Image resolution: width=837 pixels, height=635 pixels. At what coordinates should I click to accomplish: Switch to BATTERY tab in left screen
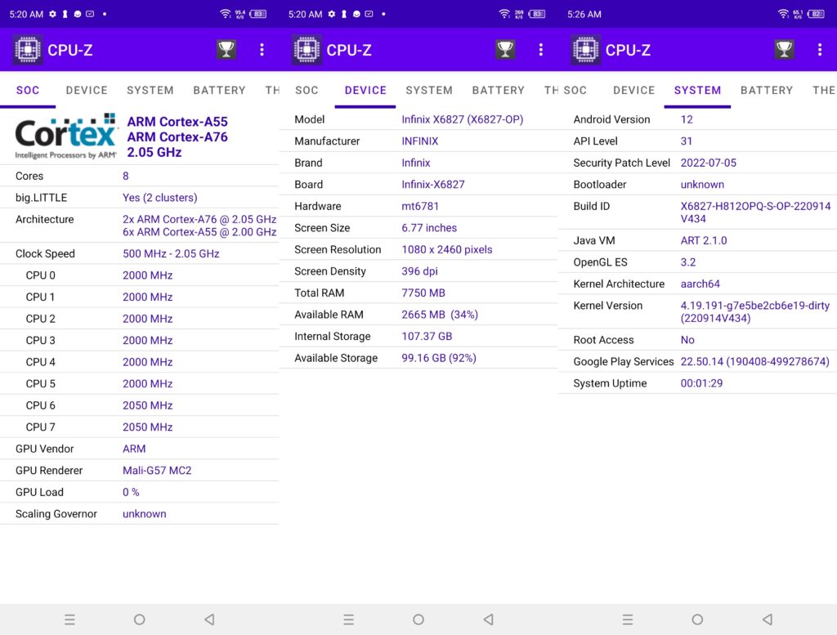click(219, 90)
